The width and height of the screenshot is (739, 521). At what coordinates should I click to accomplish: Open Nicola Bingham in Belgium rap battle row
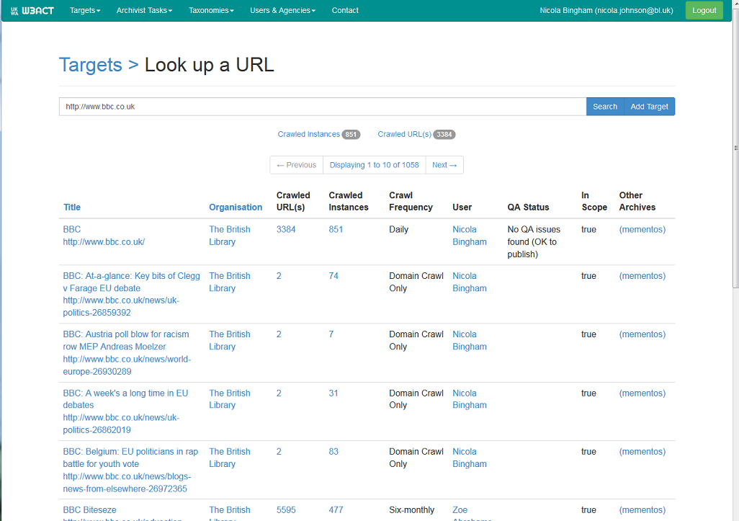tap(470, 458)
